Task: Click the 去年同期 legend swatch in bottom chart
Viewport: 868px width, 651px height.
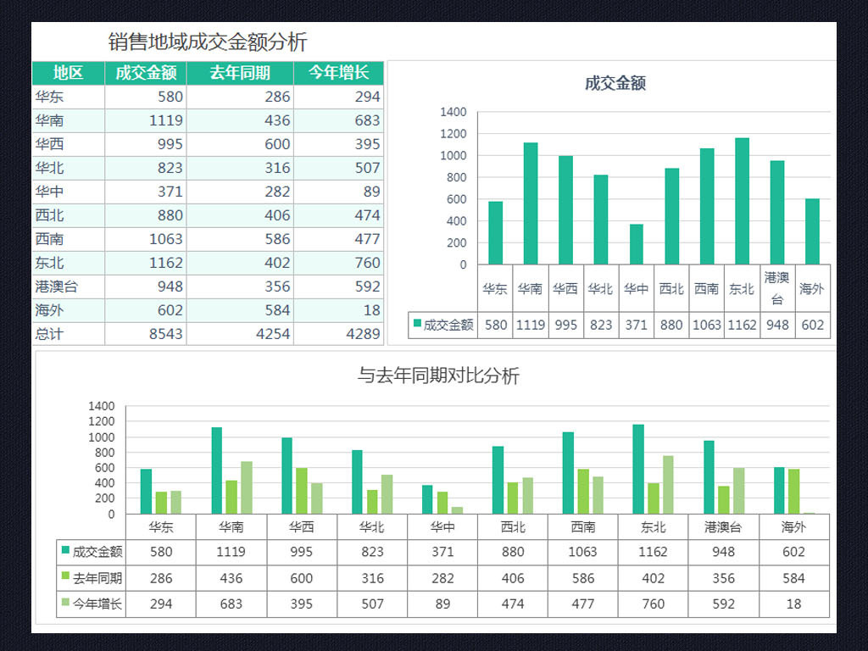Action: tap(65, 576)
